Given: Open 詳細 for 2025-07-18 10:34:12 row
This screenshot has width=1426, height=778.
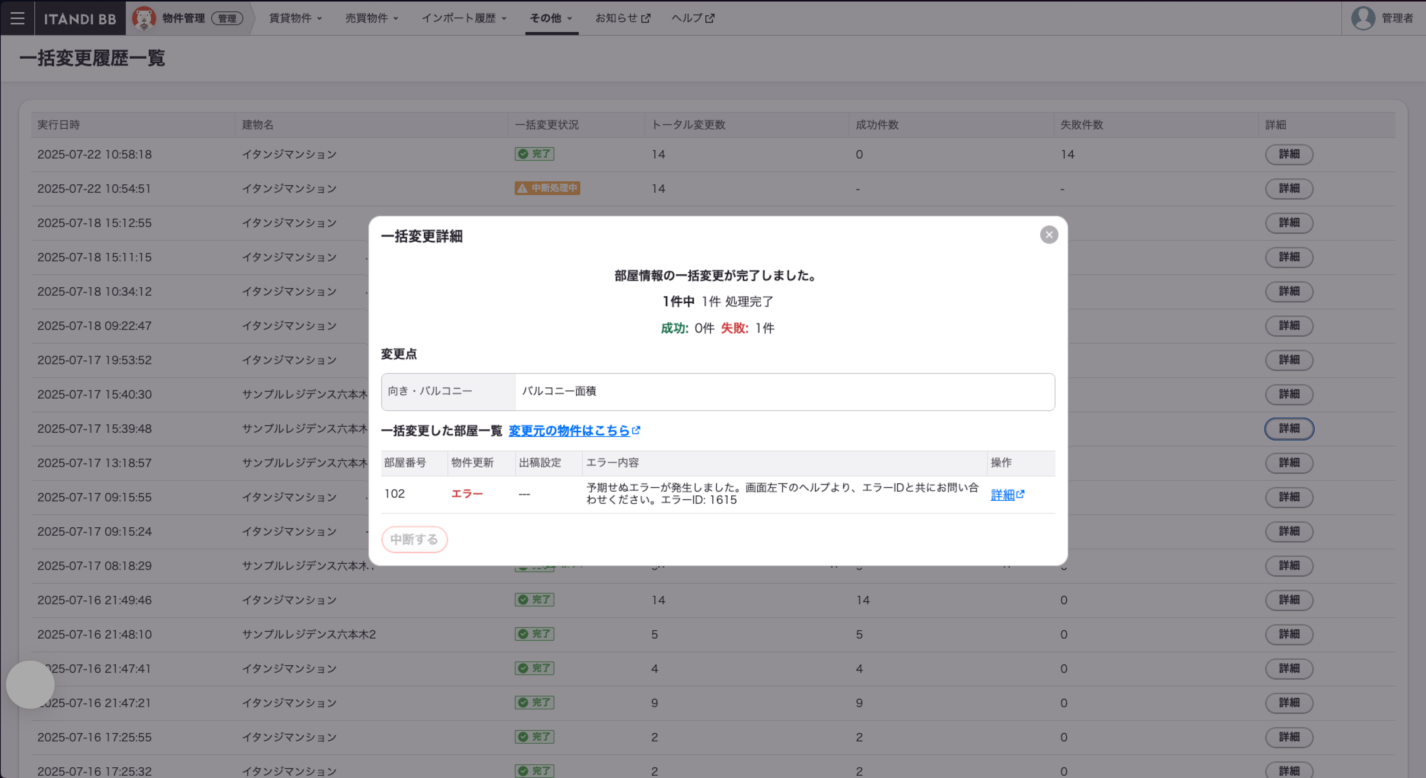Looking at the screenshot, I should [x=1289, y=291].
